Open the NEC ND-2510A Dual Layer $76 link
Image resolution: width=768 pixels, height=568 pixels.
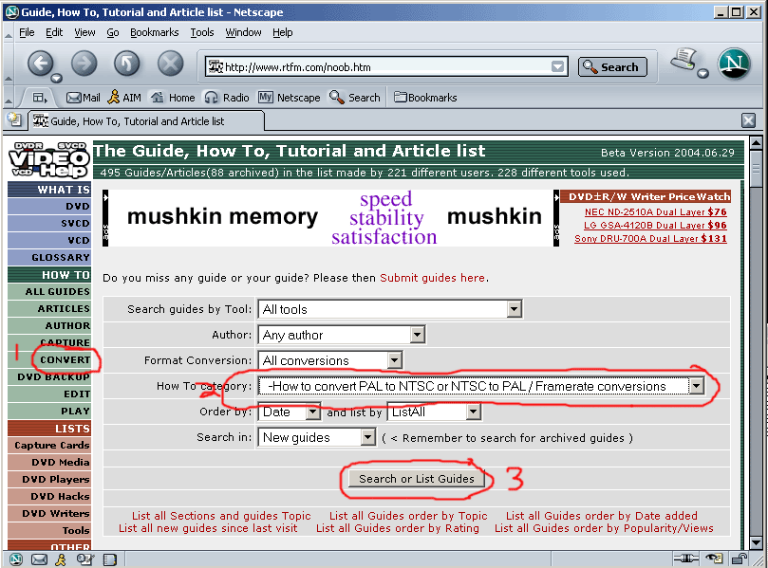click(x=655, y=211)
